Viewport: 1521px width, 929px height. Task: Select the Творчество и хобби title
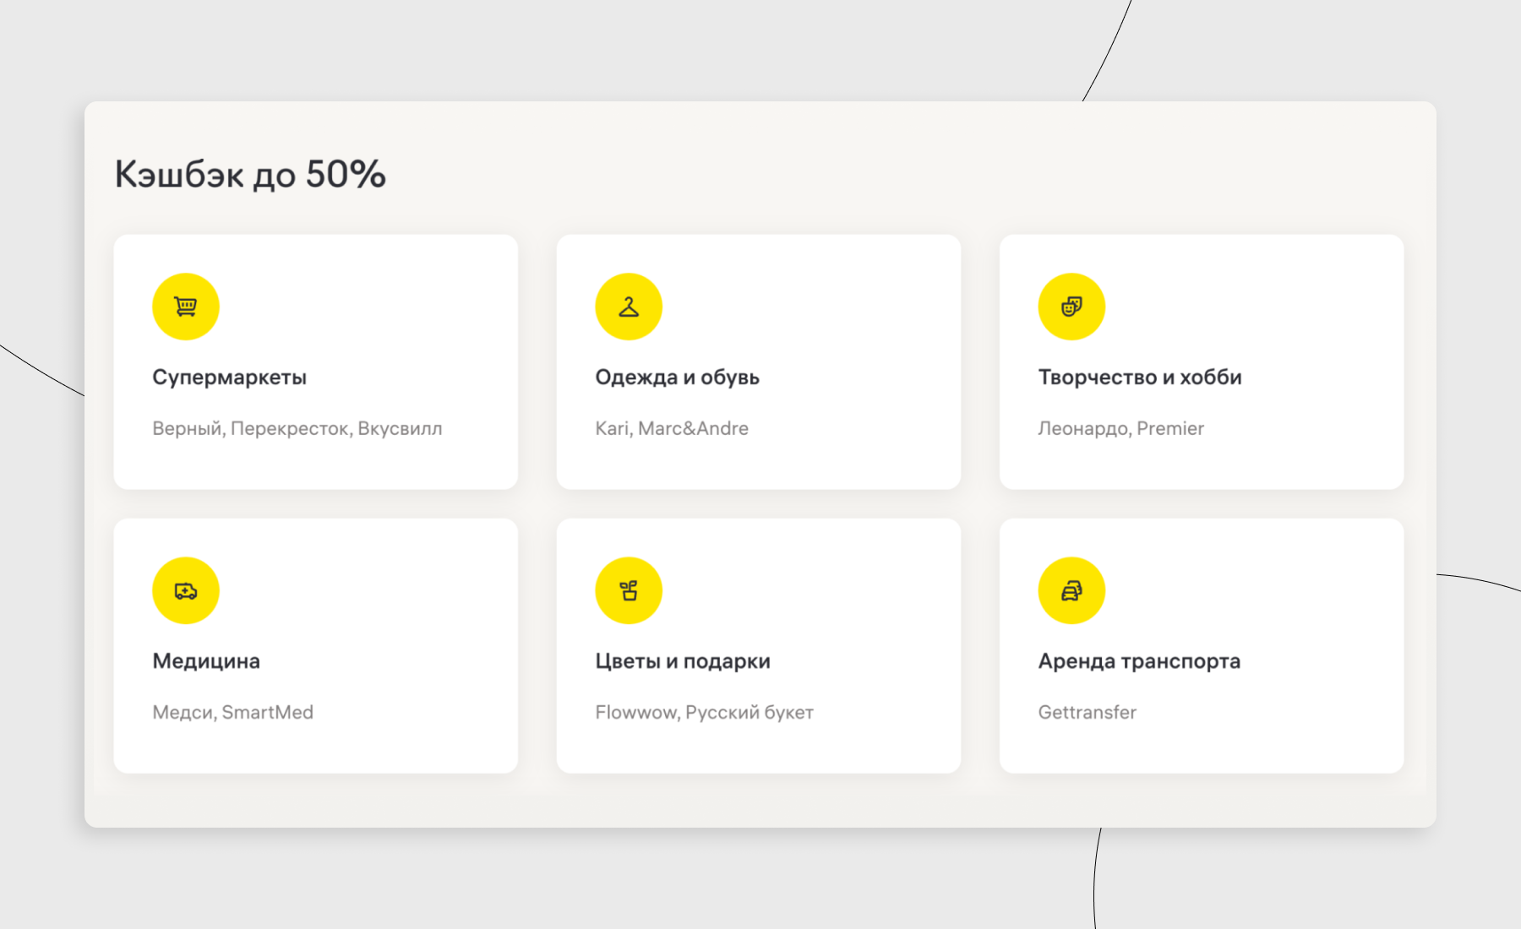coord(1139,378)
